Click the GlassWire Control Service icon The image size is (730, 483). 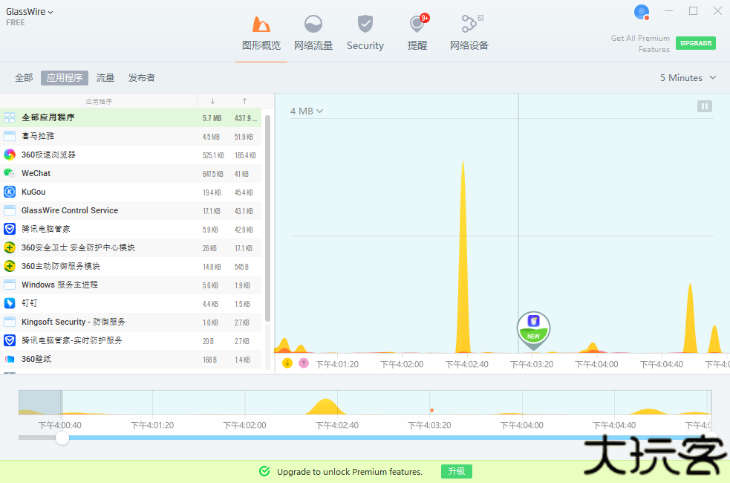coord(10,210)
